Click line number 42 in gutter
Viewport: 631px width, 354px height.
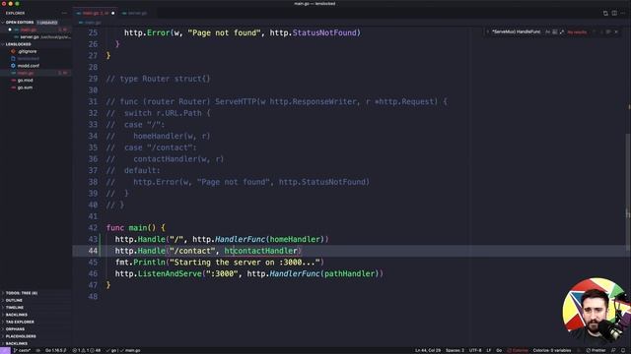click(93, 228)
